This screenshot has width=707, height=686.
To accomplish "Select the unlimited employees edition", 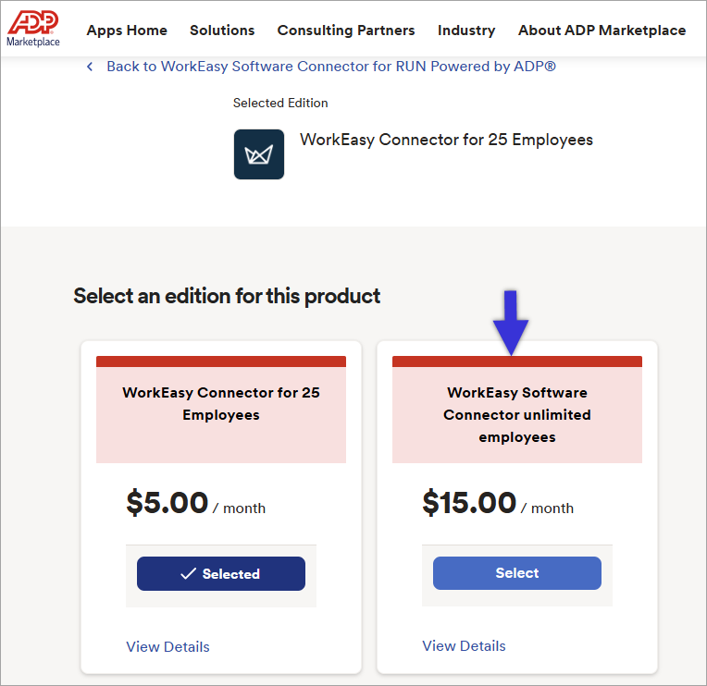I will [517, 573].
